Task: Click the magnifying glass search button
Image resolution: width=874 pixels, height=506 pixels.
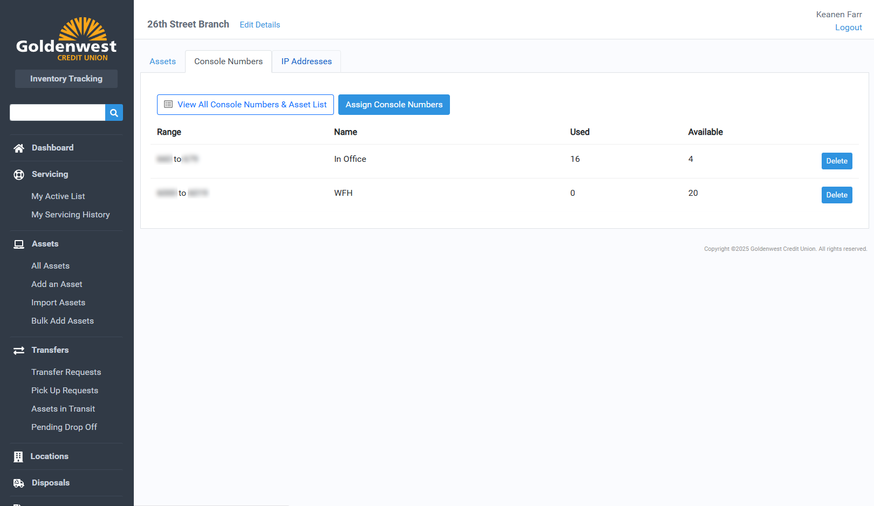Action: point(114,113)
